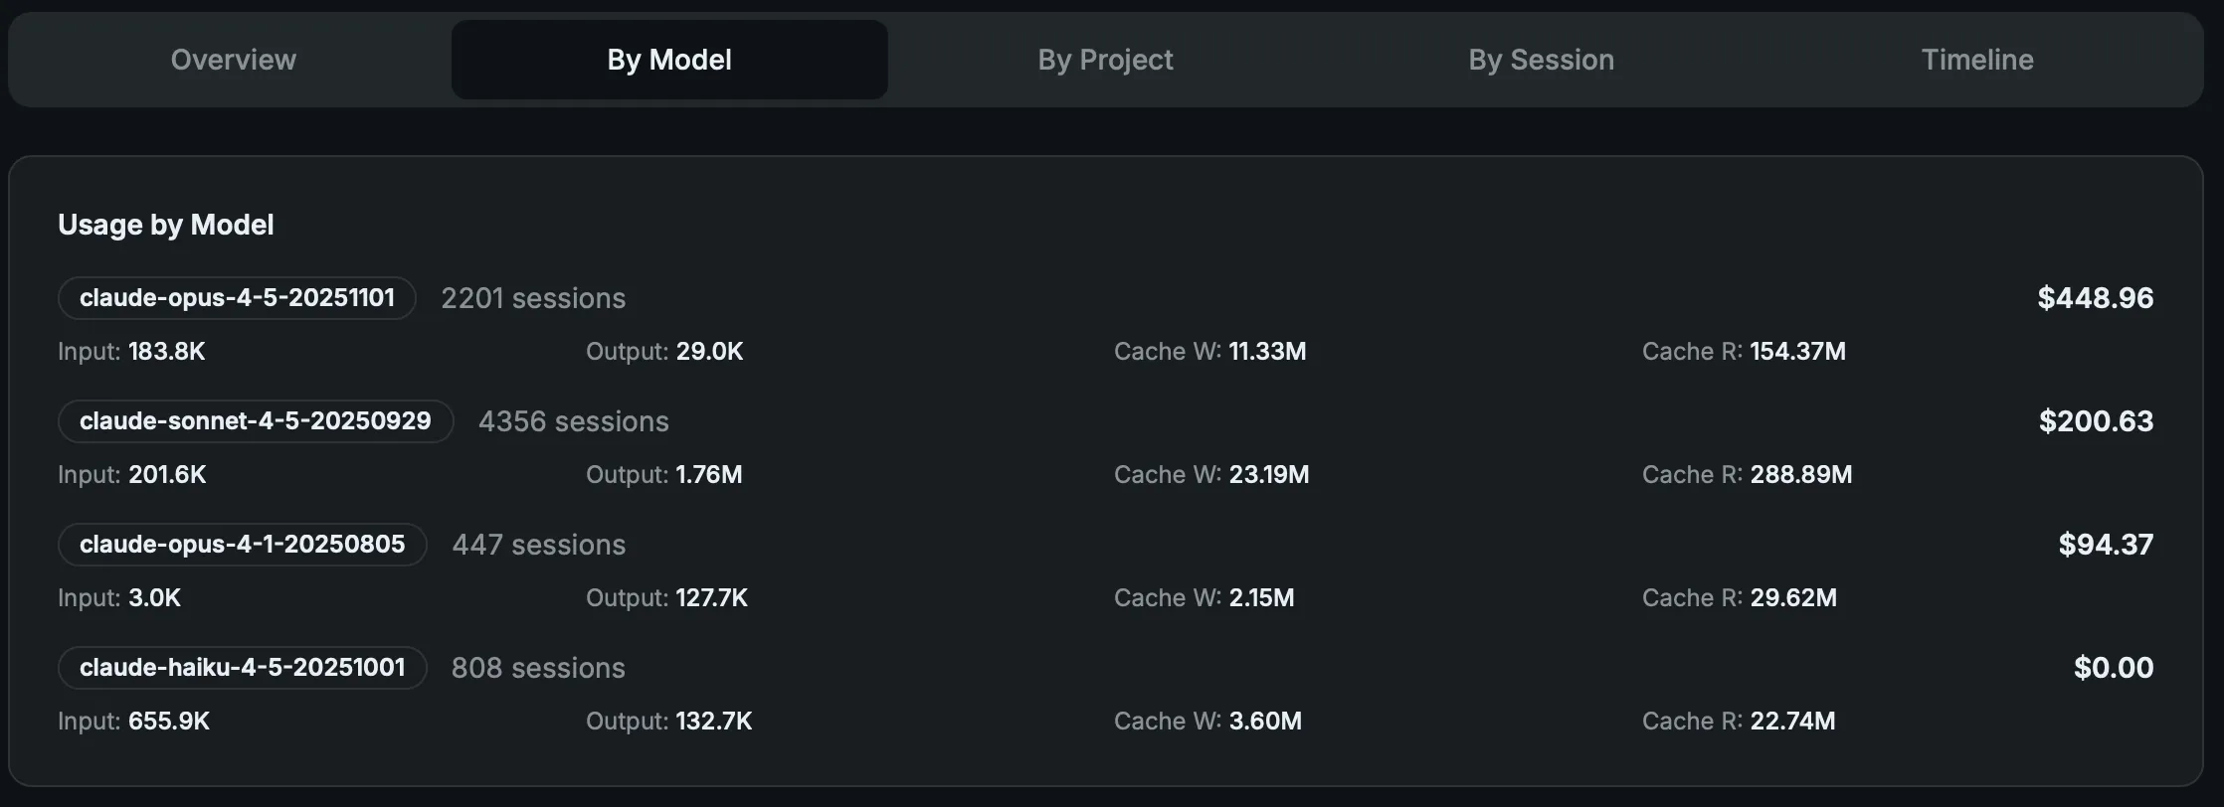The height and width of the screenshot is (807, 2224).
Task: Click the 447 sessions label
Action: [x=538, y=545]
